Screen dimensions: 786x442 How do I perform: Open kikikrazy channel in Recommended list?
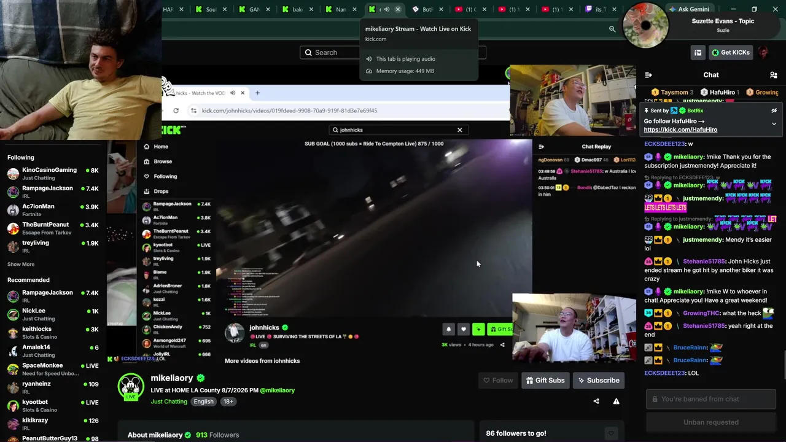coord(53,424)
